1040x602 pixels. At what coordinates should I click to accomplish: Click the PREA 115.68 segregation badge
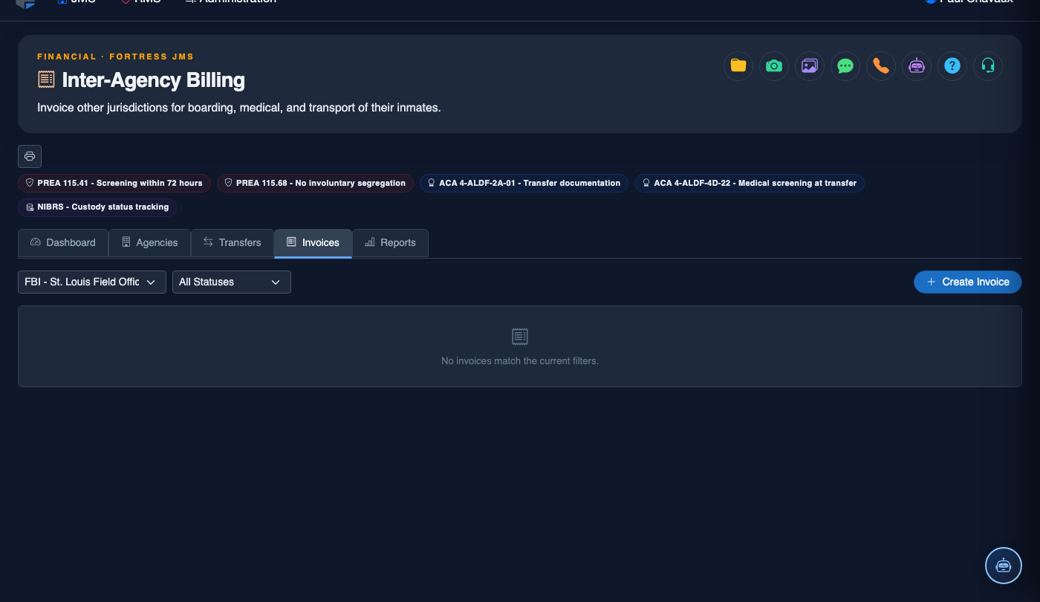(315, 183)
